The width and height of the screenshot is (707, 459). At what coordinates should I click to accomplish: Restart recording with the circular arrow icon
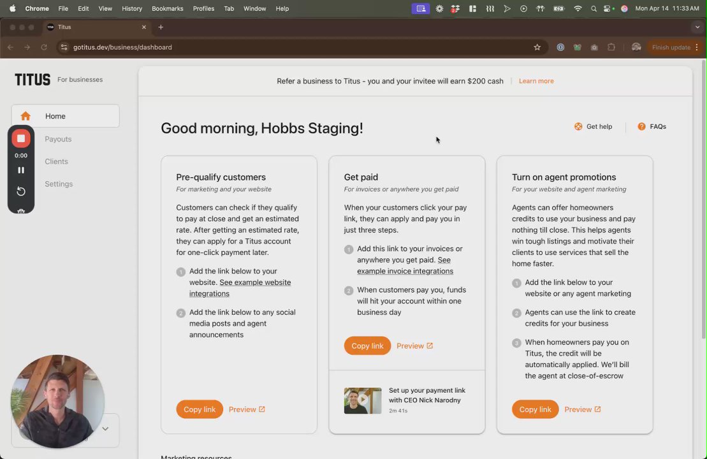[x=21, y=191]
